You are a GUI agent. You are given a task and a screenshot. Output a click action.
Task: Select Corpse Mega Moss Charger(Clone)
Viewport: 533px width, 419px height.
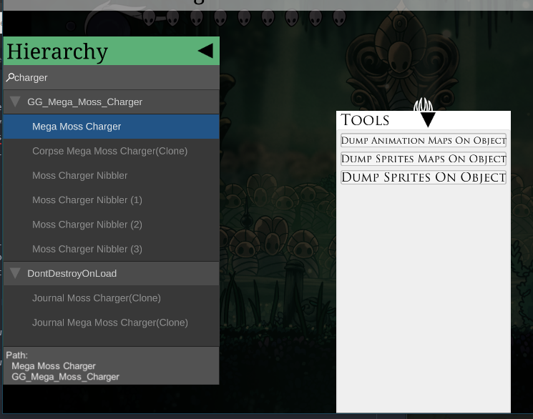coord(109,151)
